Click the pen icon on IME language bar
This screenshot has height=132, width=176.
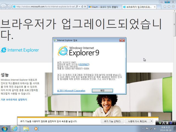pyautogui.click(x=160, y=123)
